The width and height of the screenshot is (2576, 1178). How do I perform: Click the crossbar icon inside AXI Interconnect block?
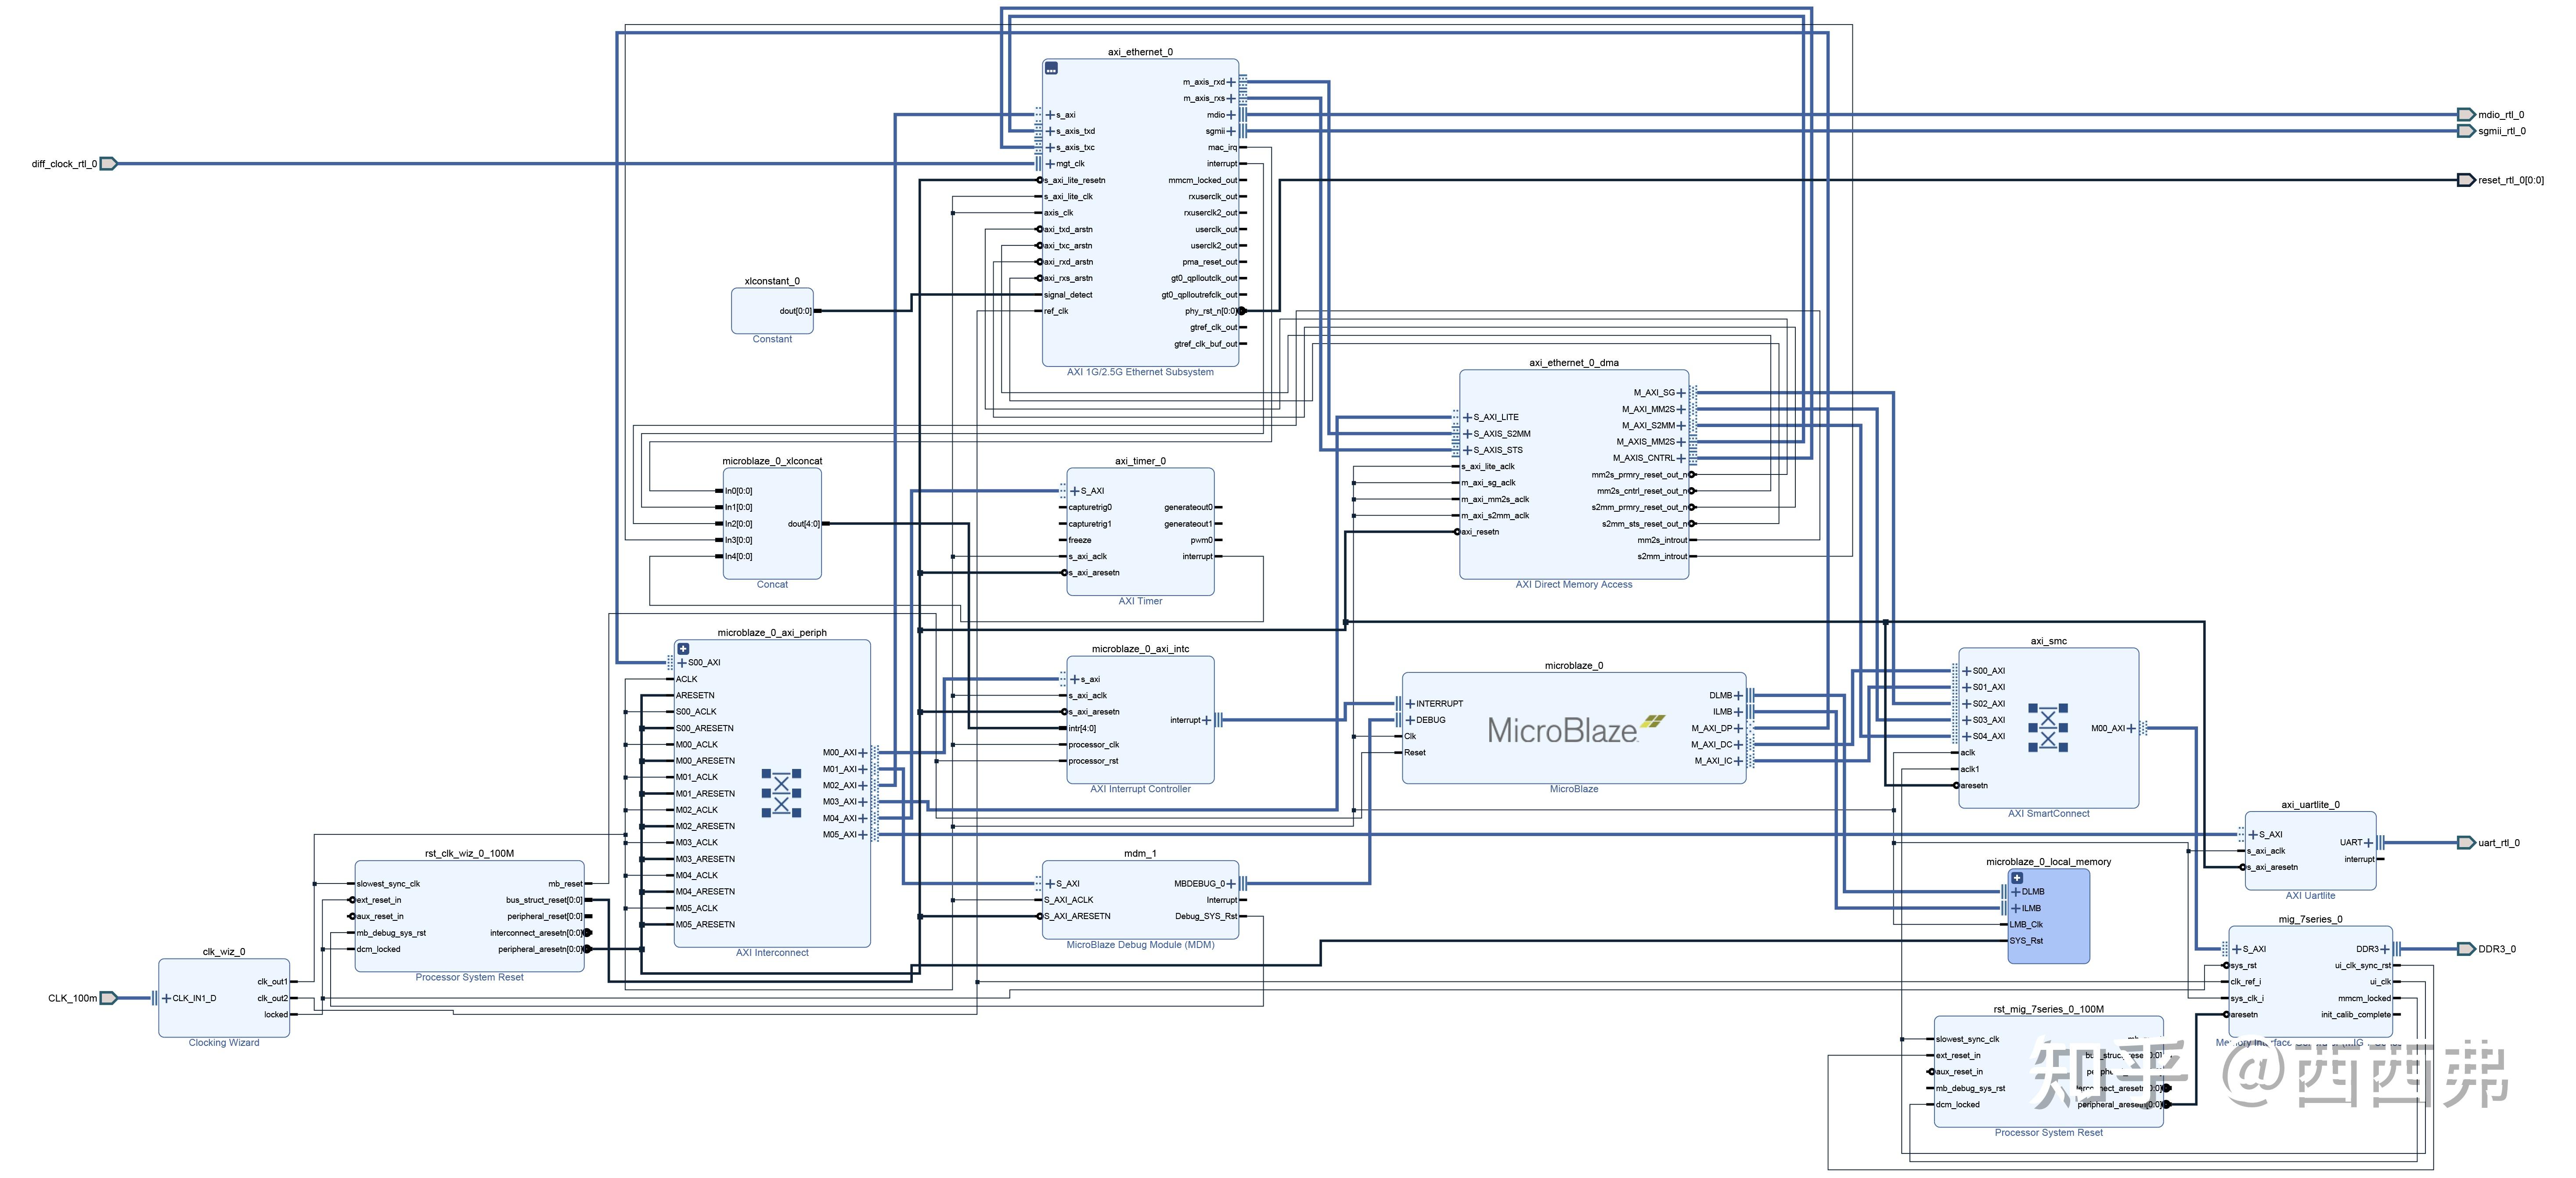coord(782,793)
